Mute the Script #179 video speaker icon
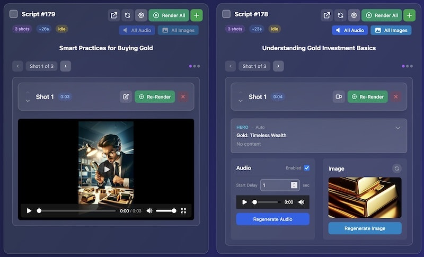 click(149, 211)
